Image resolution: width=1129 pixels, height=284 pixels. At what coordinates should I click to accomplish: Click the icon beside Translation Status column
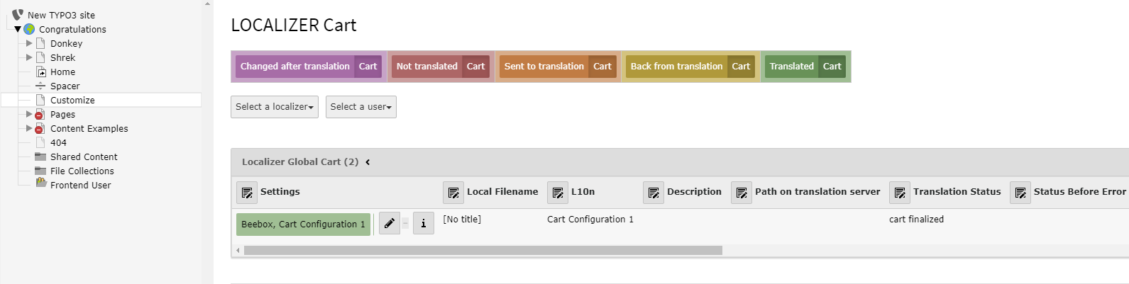click(x=900, y=192)
